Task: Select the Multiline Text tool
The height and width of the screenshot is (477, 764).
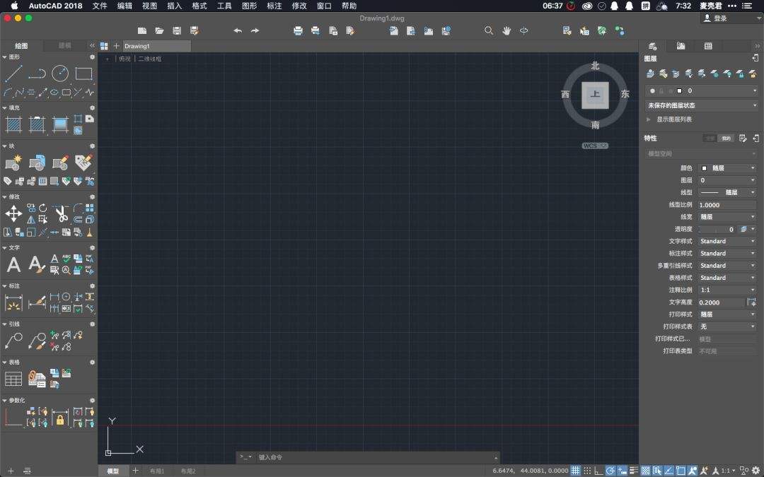Action: 13,264
